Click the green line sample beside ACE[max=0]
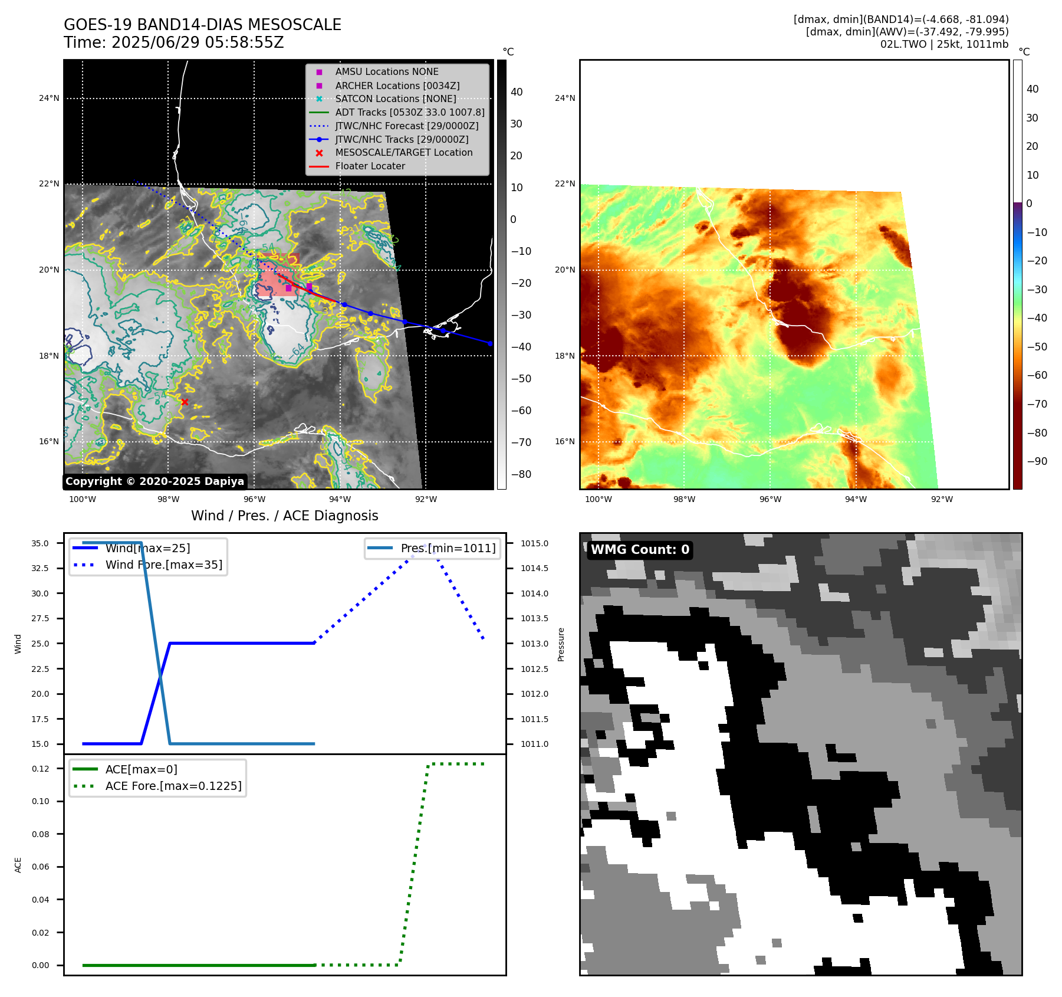1062x997 pixels. pyautogui.click(x=85, y=769)
